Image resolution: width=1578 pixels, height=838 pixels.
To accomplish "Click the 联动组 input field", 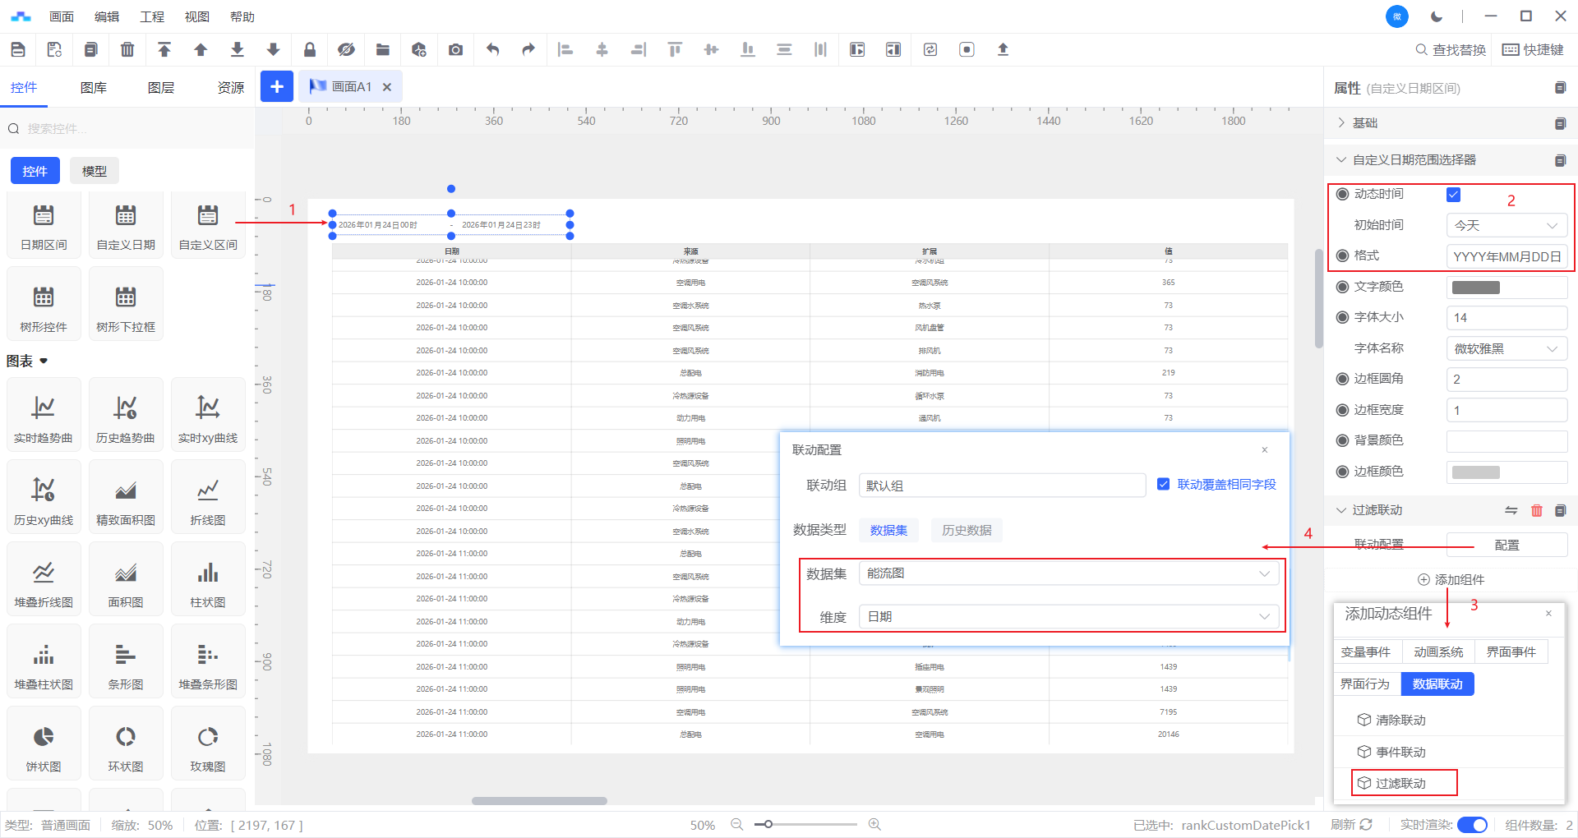I will (1001, 486).
